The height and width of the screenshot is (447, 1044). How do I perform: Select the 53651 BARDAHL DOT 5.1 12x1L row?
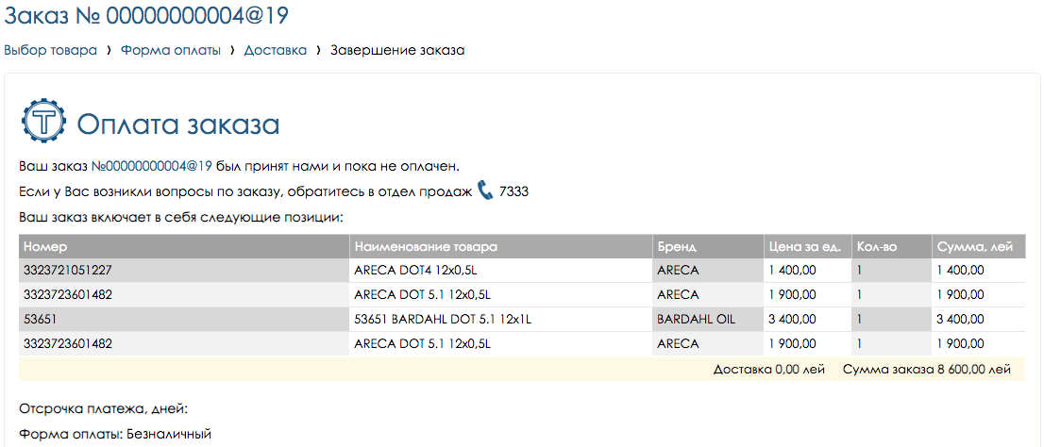443,320
